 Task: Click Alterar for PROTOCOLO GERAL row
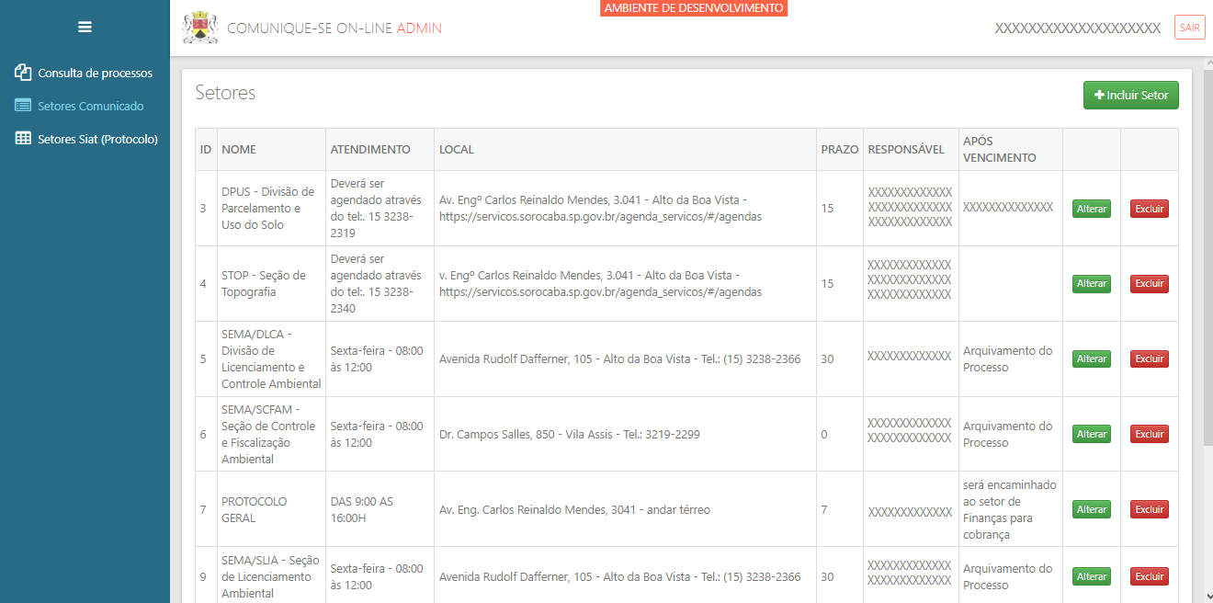[1092, 509]
